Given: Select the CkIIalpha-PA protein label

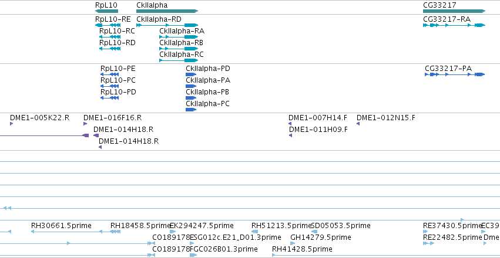Looking at the screenshot, I should [x=208, y=80].
